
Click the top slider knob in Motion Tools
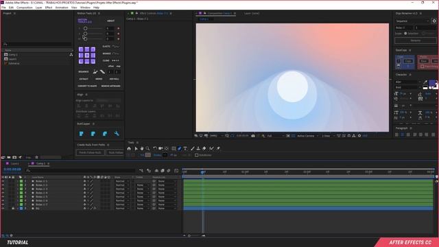pyautogui.click(x=85, y=28)
